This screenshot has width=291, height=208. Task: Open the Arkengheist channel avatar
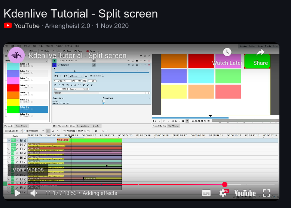16,55
